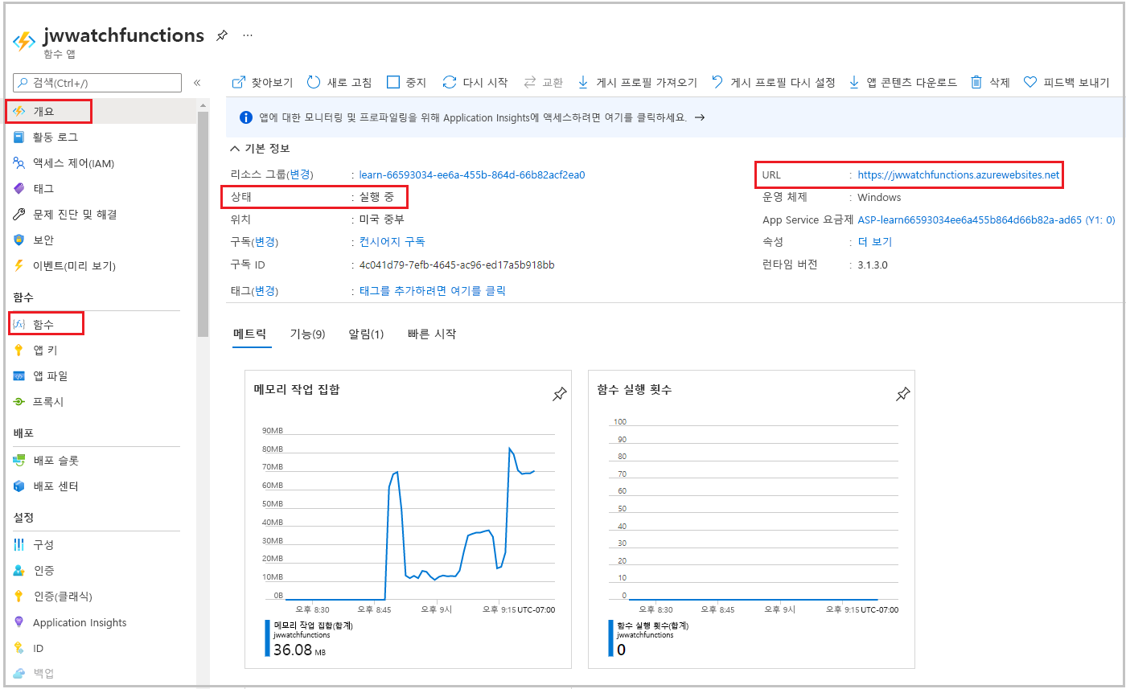Click the 배포 센터 cube icon
The width and height of the screenshot is (1126, 689).
click(19, 486)
